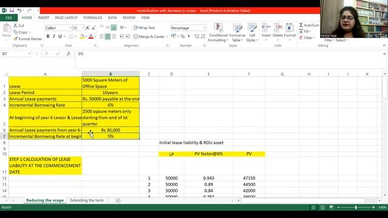Open the Fill options
Screen dimensions: 388x218
305,31
